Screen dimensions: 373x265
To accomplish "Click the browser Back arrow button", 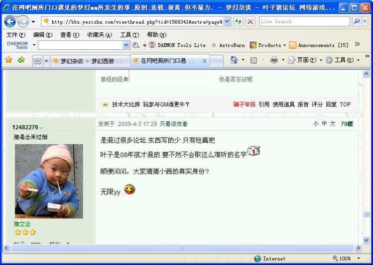I will click(10, 21).
